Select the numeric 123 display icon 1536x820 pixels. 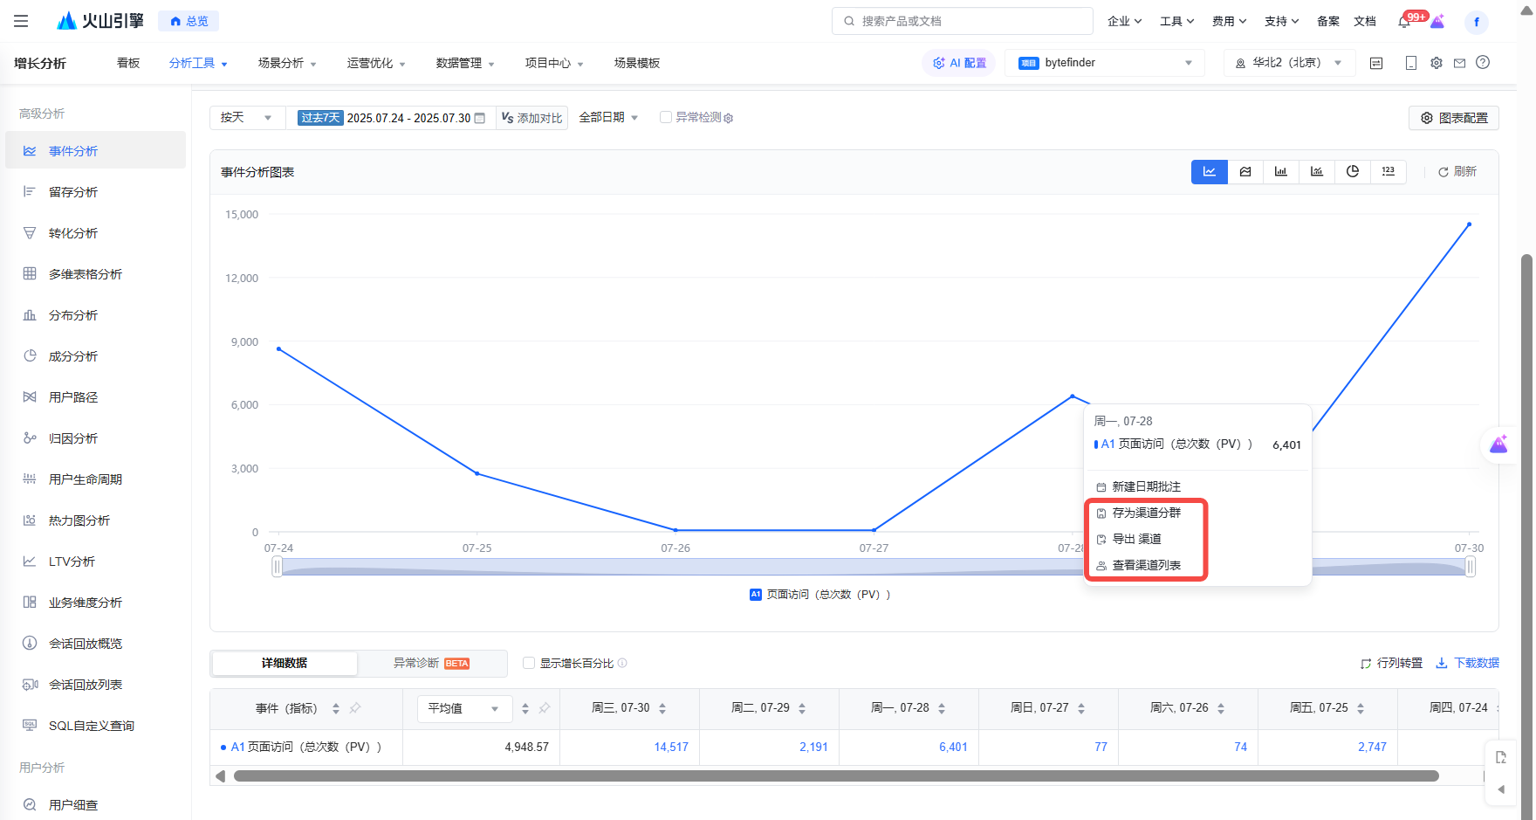1388,172
